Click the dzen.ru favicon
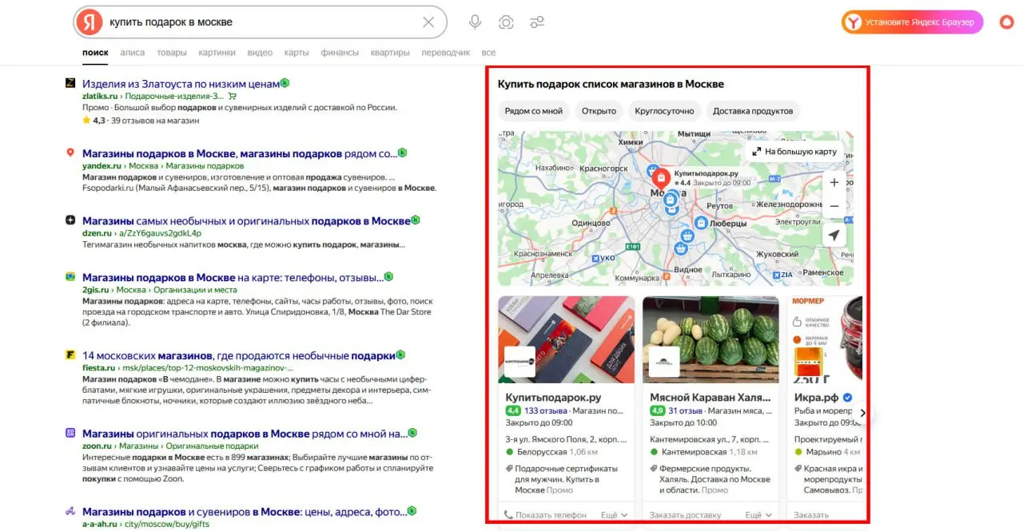 click(x=70, y=220)
